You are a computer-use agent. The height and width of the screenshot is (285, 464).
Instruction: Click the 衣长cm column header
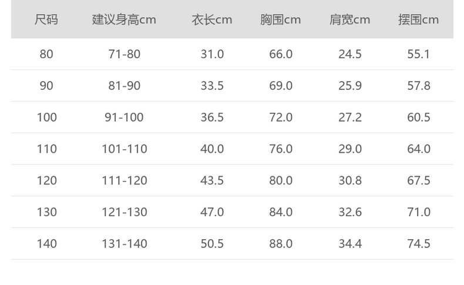(x=212, y=19)
